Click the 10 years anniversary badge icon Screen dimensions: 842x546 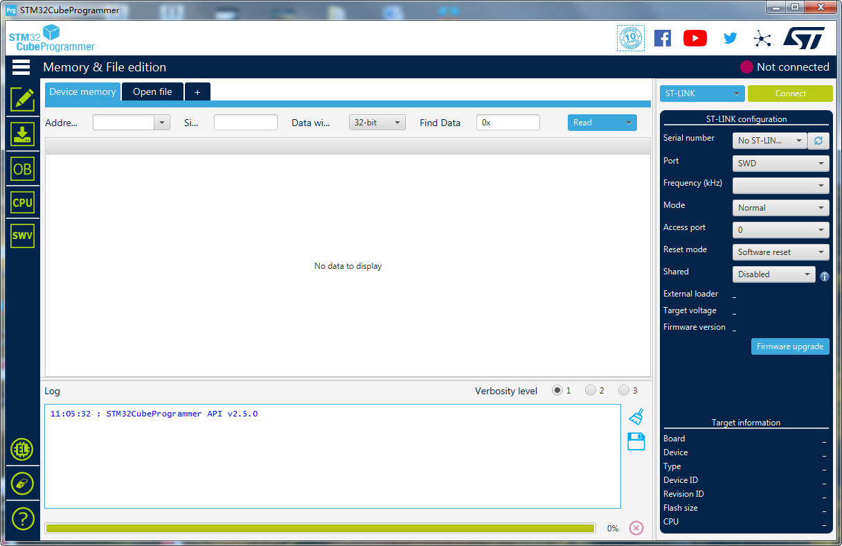point(631,38)
